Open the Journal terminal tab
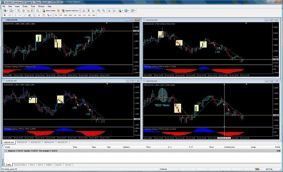Image resolution: width=283 pixels, height=172 pixels. [x=68, y=165]
